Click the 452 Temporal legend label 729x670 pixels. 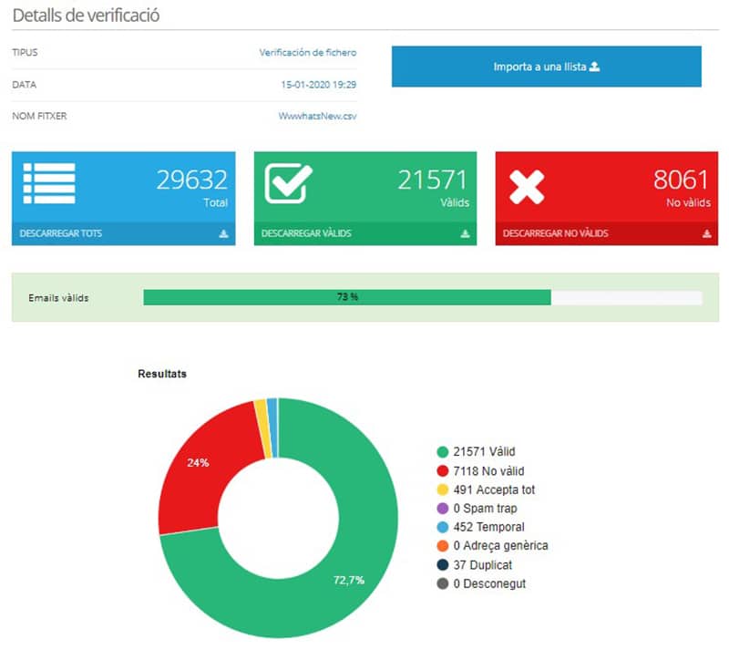click(488, 527)
